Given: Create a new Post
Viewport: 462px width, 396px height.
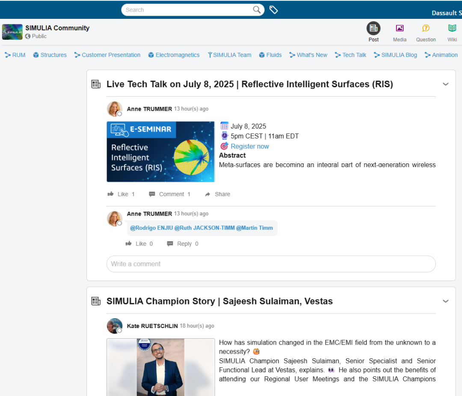Looking at the screenshot, I should [x=373, y=32].
